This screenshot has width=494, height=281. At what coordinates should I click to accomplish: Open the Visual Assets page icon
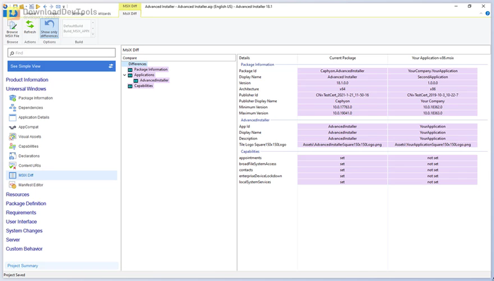13,137
